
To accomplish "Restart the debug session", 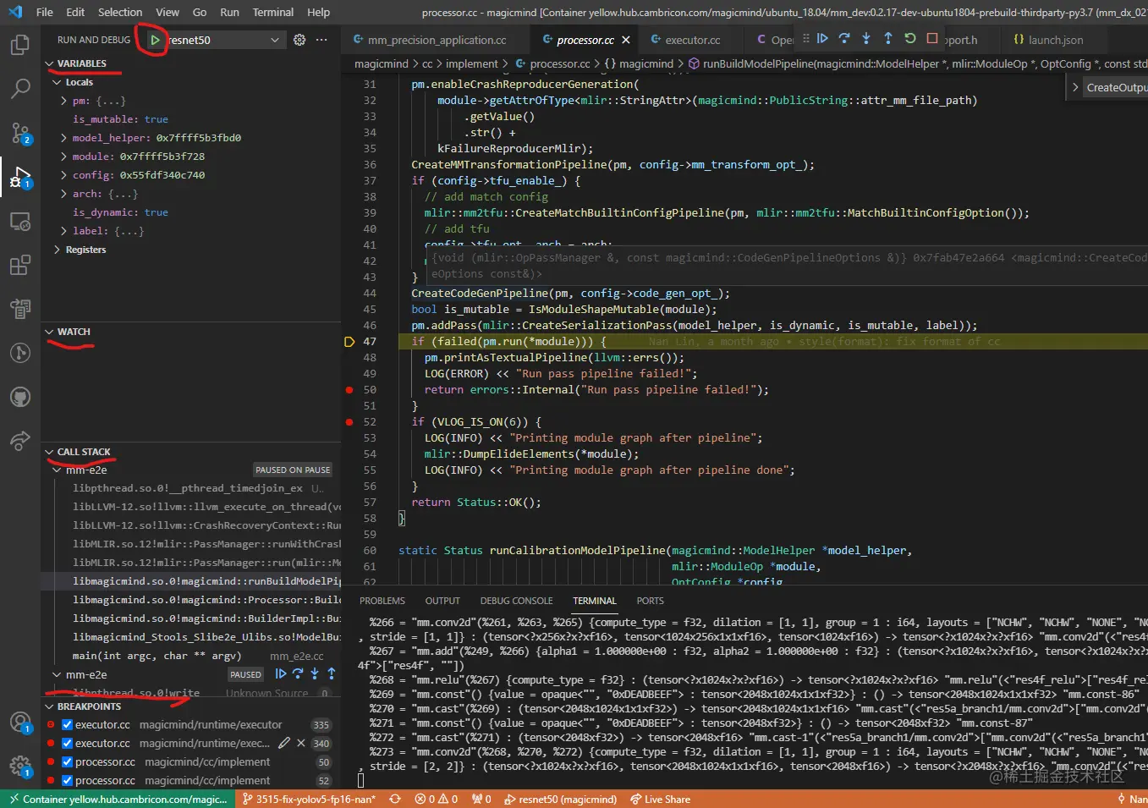I will click(910, 39).
